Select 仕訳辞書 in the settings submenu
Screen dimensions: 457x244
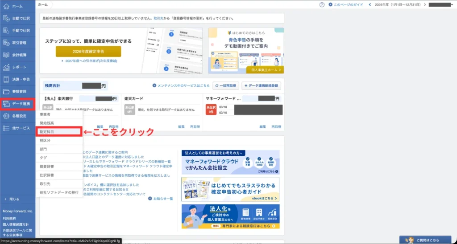pyautogui.click(x=59, y=175)
